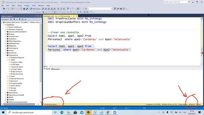204x115 pixels.
Task: Click the Copy icon in the toolbar
Action: pos(61,9)
